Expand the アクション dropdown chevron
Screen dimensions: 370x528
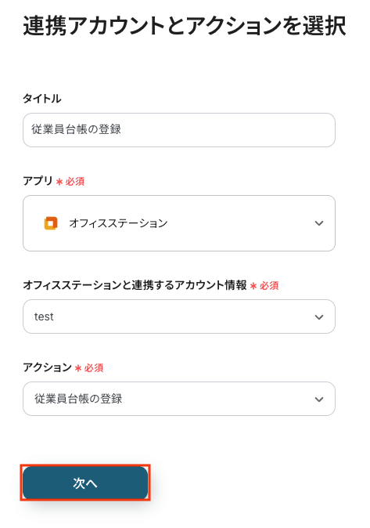[319, 400]
